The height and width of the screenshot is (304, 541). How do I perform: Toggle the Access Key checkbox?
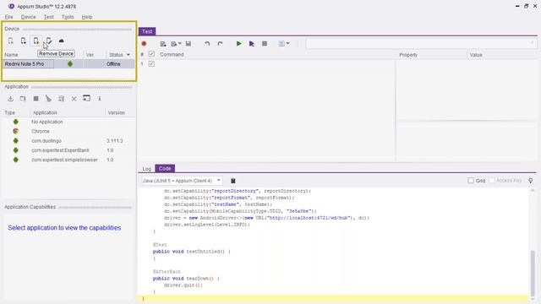point(492,180)
